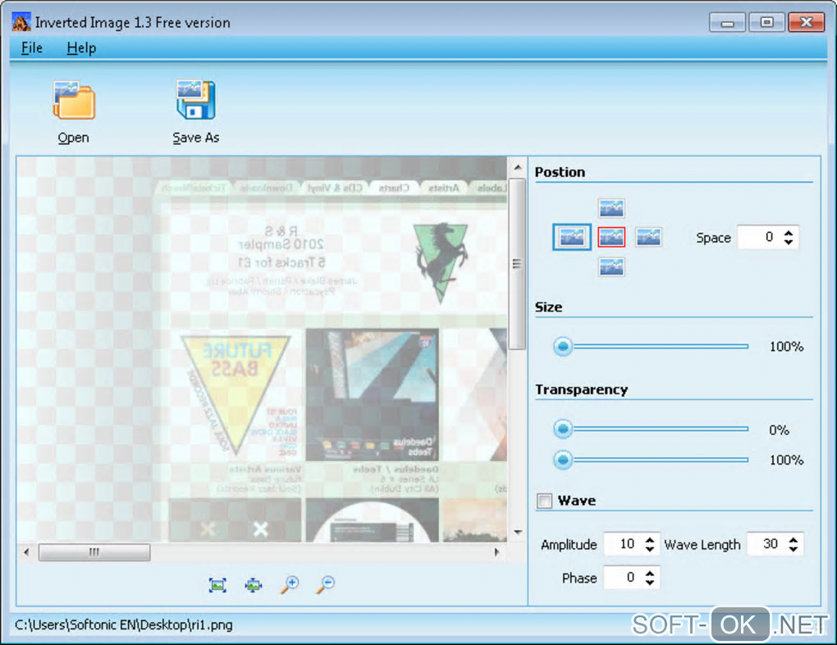Click the Open folder icon

click(x=74, y=100)
